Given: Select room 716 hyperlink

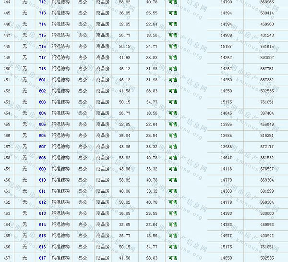Looking at the screenshot, I should pyautogui.click(x=42, y=46).
